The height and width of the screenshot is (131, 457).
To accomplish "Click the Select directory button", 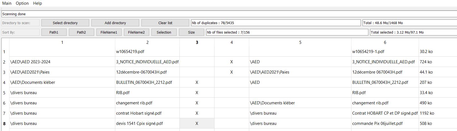I will click(65, 23).
